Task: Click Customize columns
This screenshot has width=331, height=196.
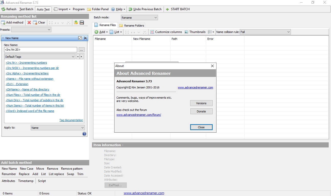Action: click(x=166, y=32)
